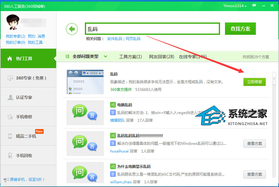
Task: Click the person icon beside 认证专家
Action: point(10,97)
